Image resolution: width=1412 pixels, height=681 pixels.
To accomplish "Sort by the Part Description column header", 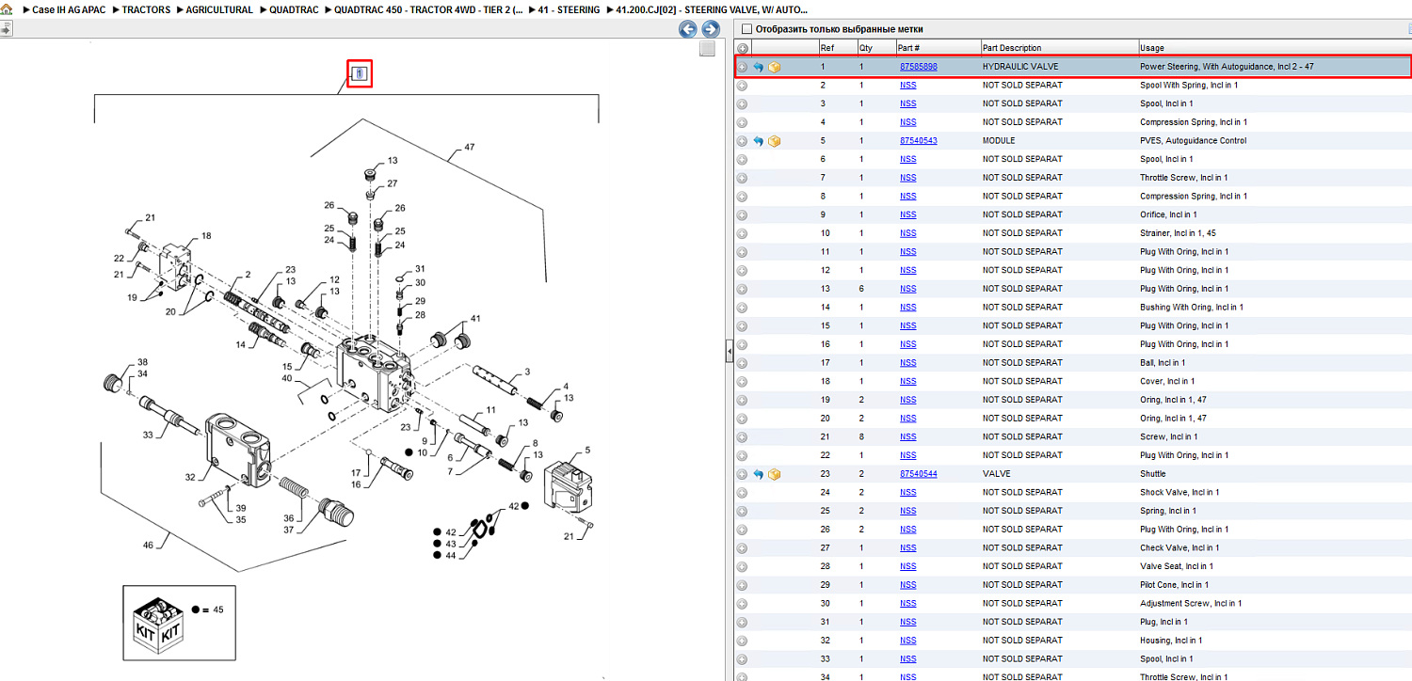I will (1059, 48).
